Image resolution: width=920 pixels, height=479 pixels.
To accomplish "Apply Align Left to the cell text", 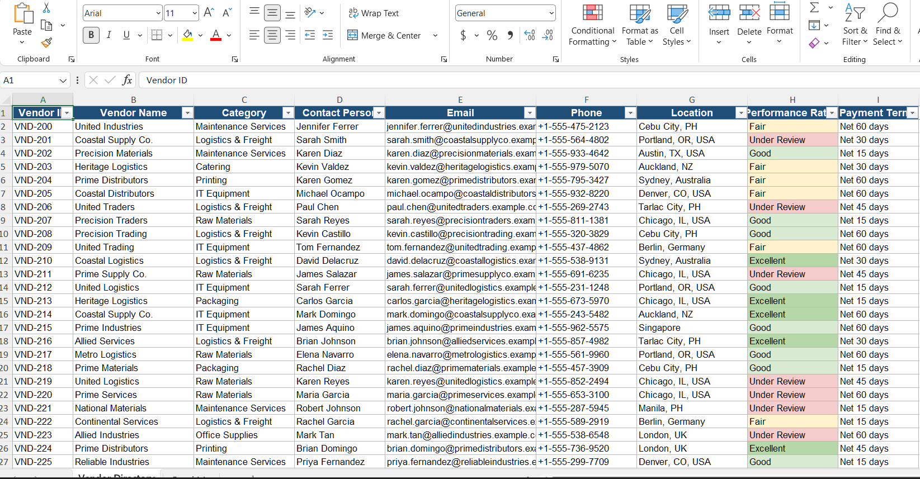I will (254, 35).
